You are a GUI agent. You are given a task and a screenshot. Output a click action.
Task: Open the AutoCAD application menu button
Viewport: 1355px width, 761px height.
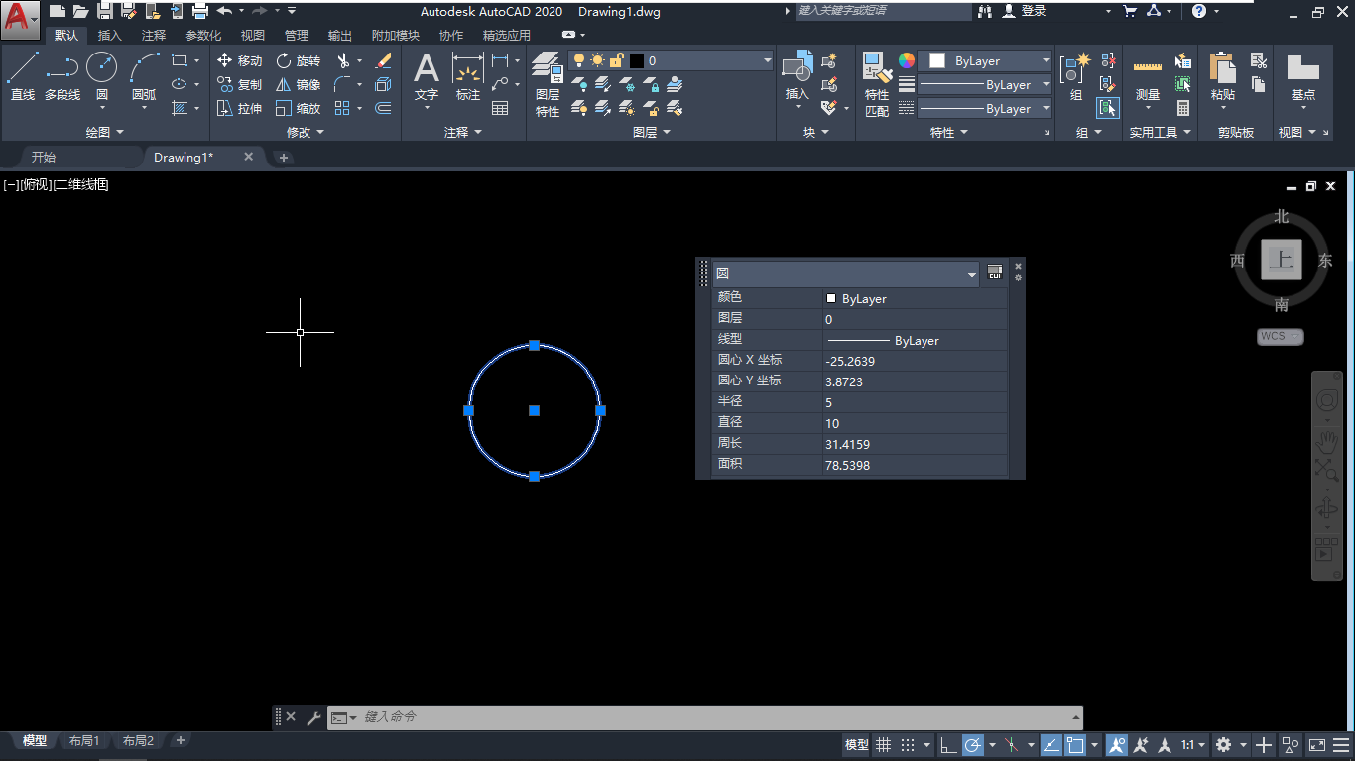[x=20, y=19]
